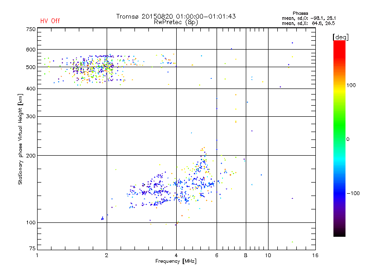This screenshot has width=371, height=278.
Task: Pick the green middle of the colorbar
Action: pyautogui.click(x=339, y=129)
